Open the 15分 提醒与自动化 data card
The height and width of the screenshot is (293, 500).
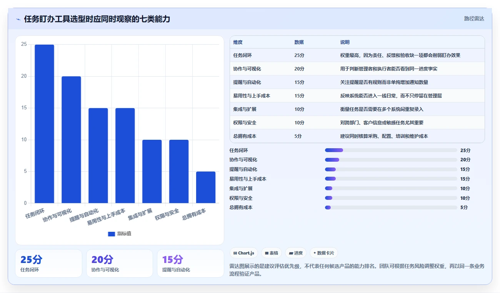coord(190,263)
